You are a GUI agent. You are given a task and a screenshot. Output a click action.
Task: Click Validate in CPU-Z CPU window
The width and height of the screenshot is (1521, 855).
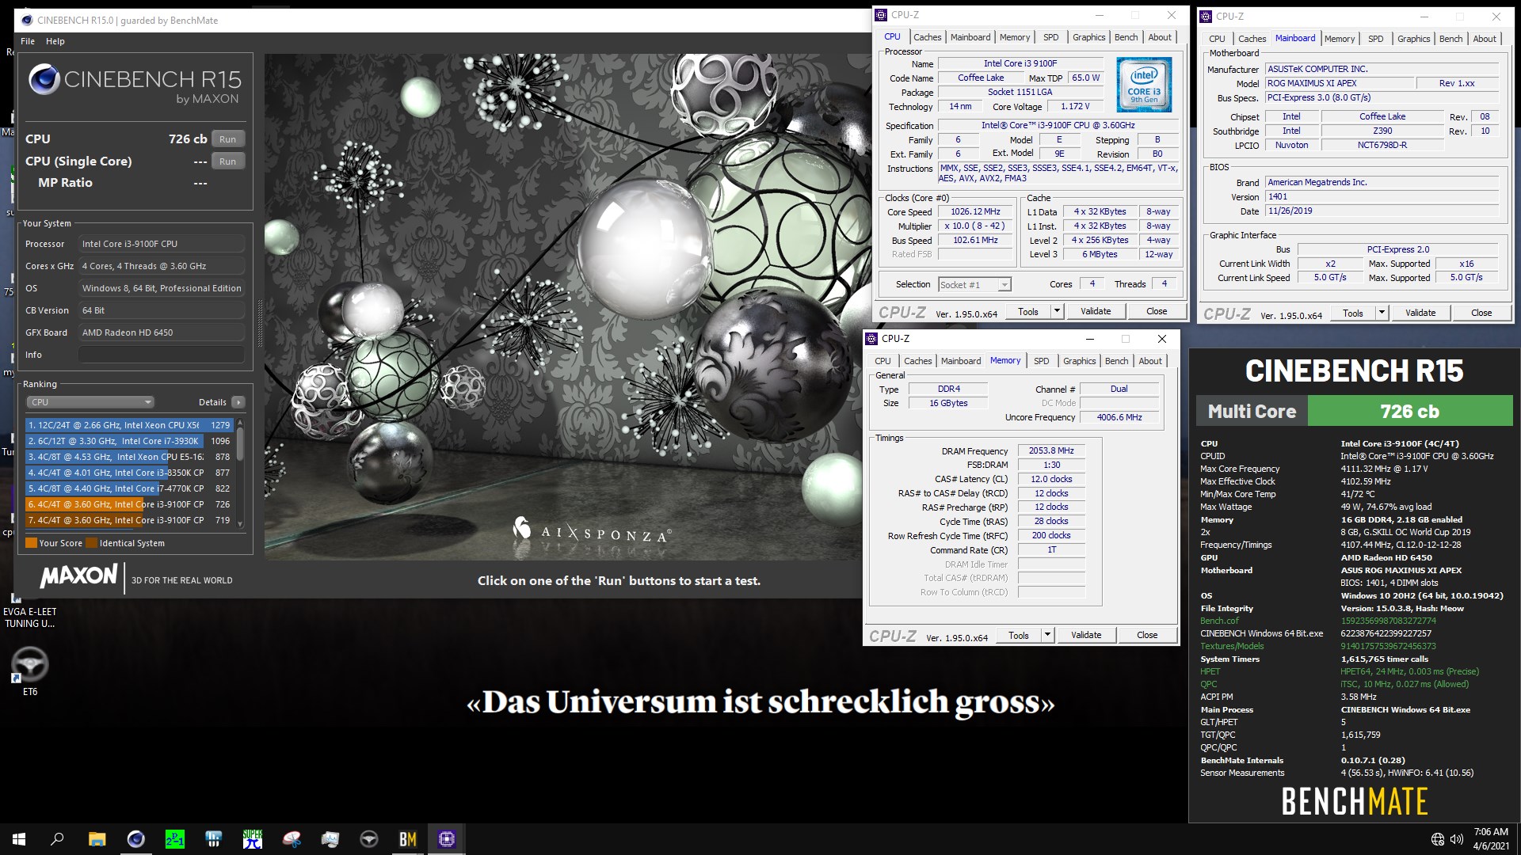[x=1096, y=311]
